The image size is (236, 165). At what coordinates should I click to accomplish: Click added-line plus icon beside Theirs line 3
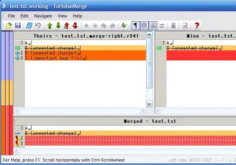click(17, 58)
